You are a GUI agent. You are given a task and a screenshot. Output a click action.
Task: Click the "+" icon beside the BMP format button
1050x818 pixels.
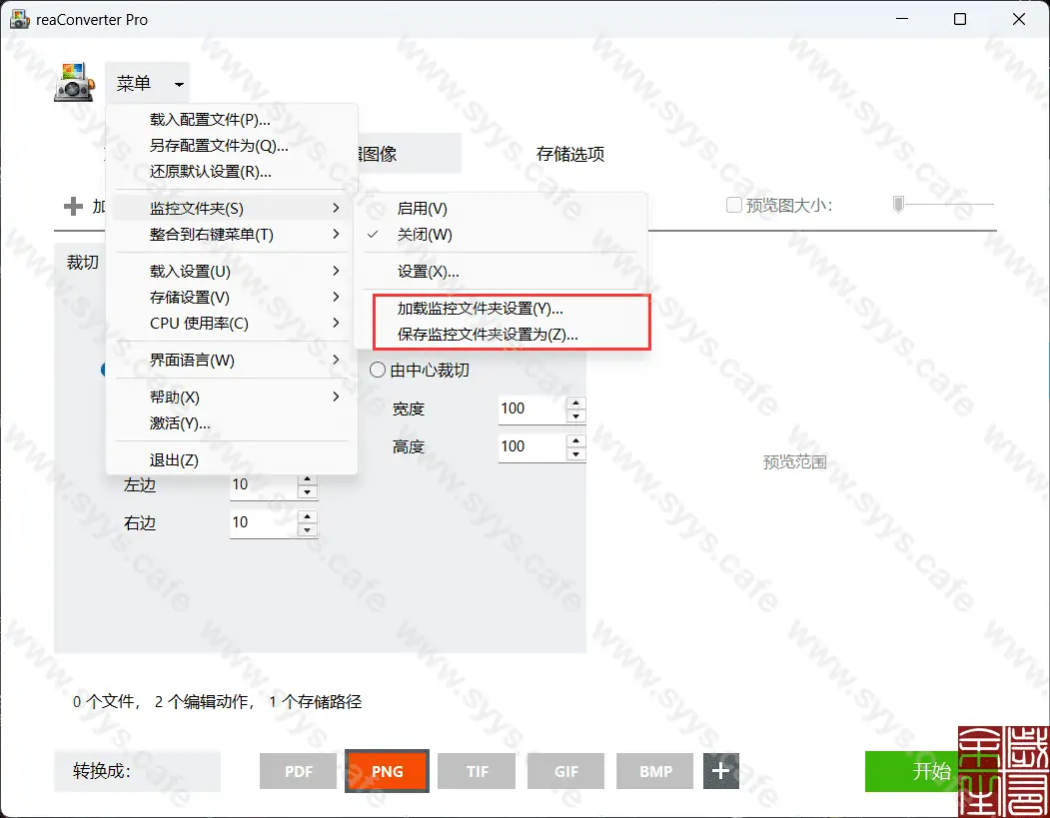(x=720, y=771)
